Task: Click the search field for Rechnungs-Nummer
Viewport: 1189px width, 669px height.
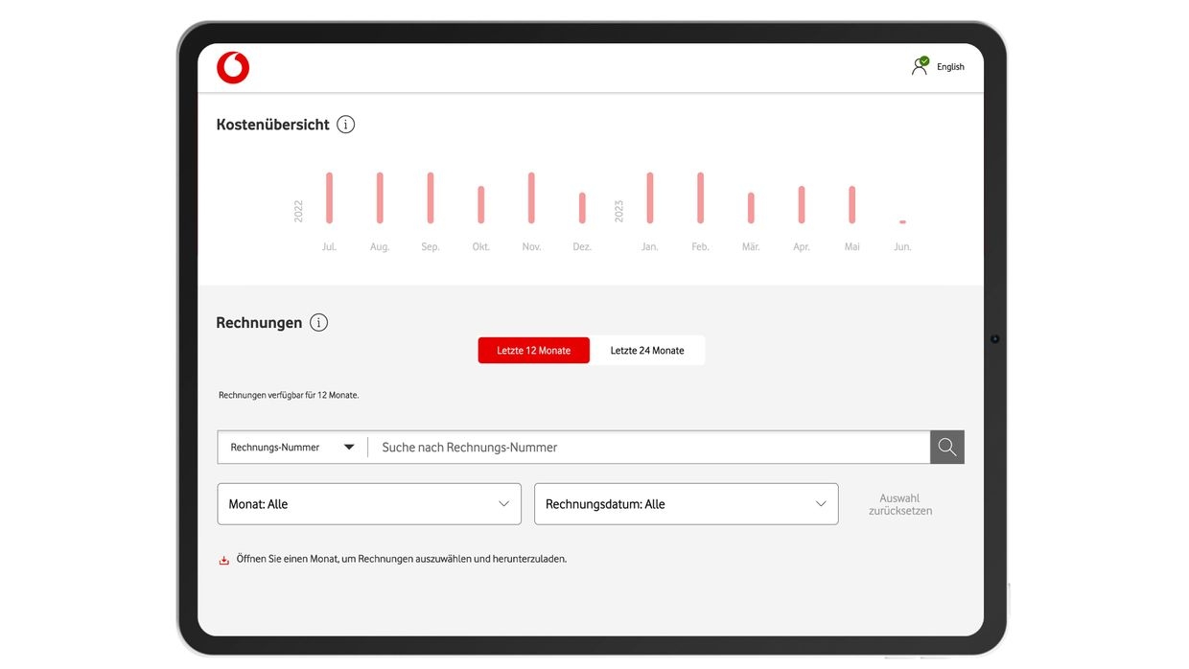Action: pos(648,448)
